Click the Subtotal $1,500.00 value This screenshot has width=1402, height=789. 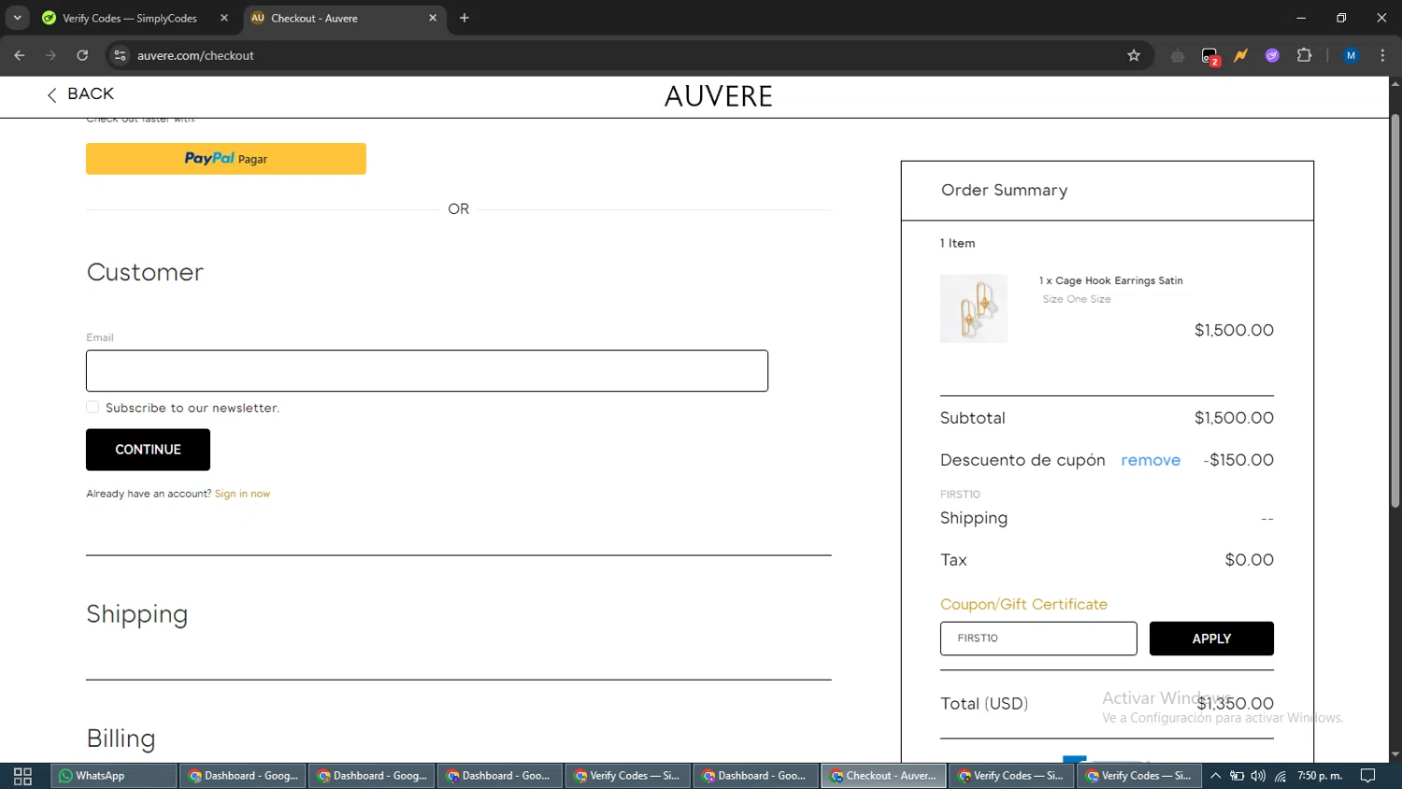click(x=1234, y=418)
